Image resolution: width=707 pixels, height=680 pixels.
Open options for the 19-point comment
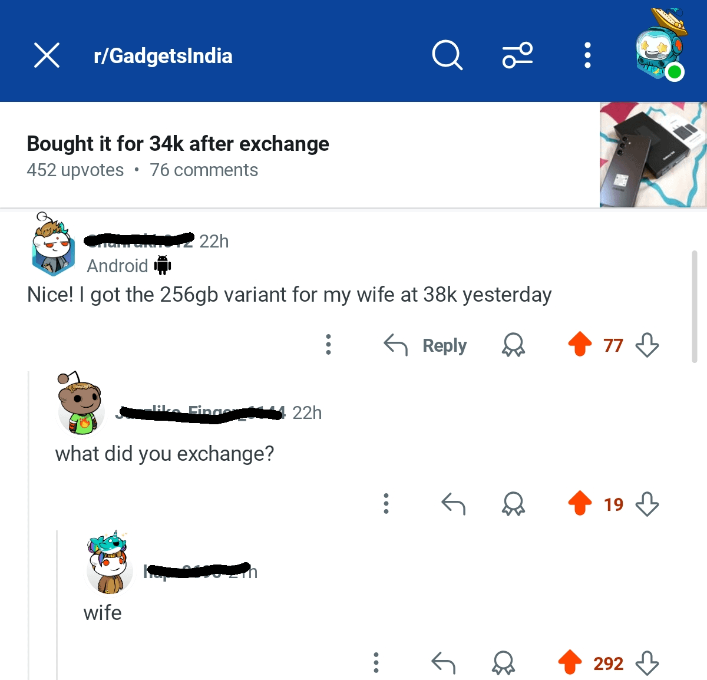(386, 504)
